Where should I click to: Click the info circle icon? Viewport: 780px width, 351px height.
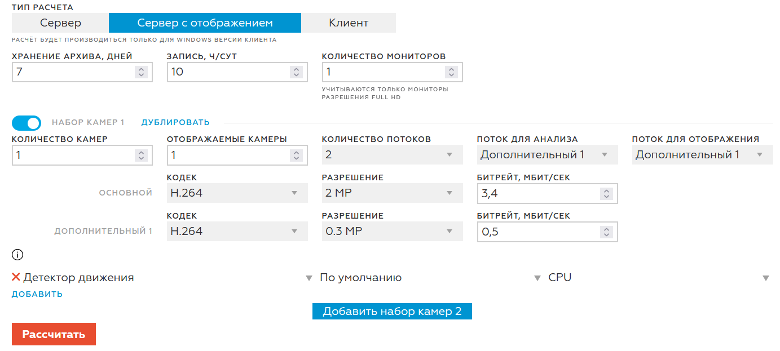tap(17, 255)
